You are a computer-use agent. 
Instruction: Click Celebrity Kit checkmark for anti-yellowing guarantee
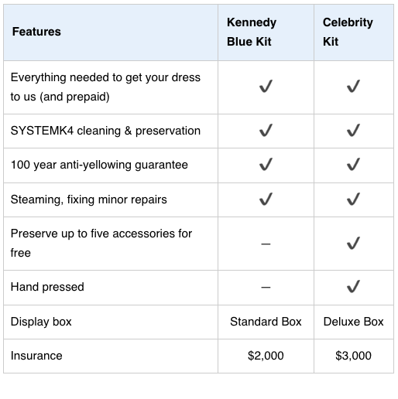[353, 165]
